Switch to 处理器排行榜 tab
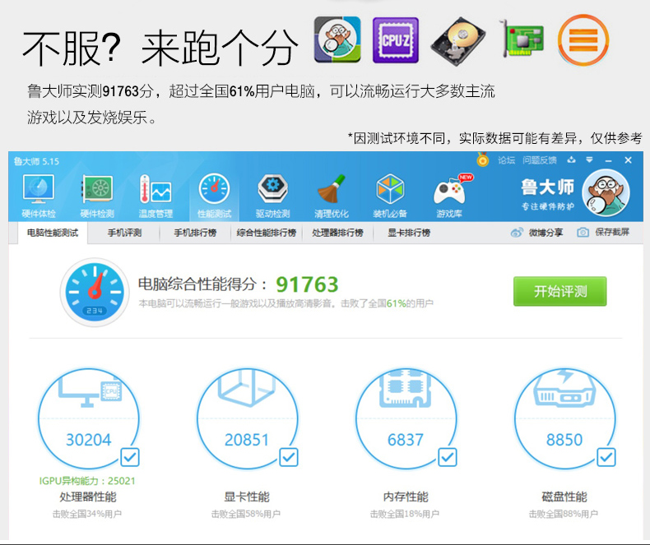 click(x=338, y=233)
